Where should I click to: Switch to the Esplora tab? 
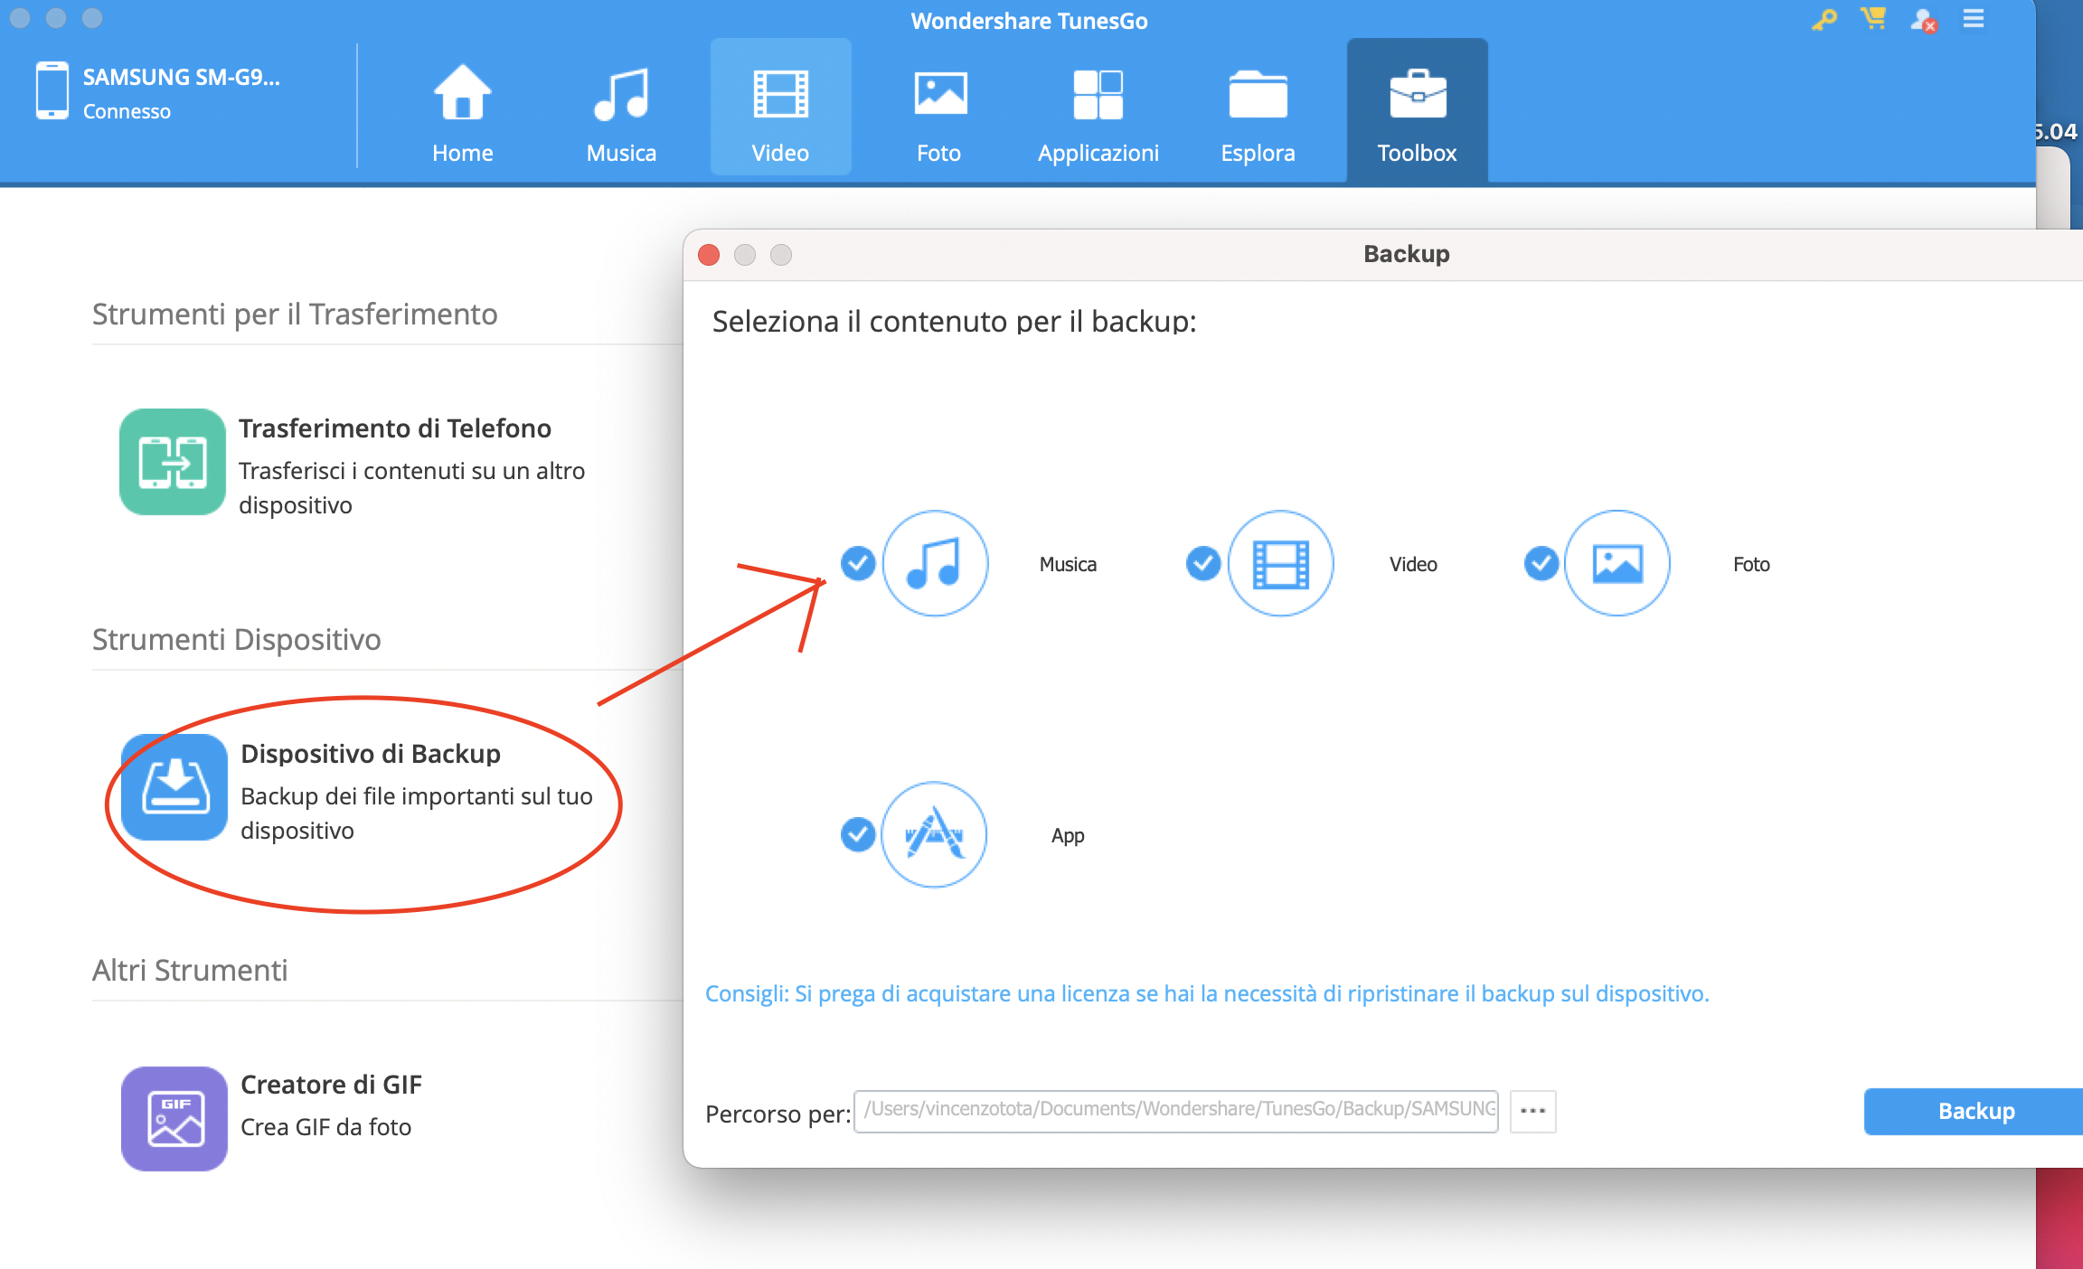pos(1258,113)
